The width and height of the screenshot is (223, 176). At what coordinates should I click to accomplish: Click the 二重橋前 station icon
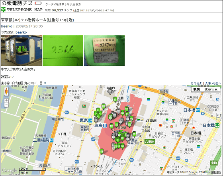point(51,140)
